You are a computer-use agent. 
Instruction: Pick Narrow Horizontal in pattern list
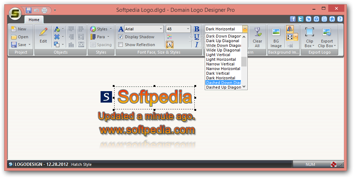point(223,69)
